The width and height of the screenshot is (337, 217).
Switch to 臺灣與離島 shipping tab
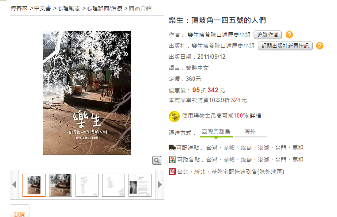point(216,132)
